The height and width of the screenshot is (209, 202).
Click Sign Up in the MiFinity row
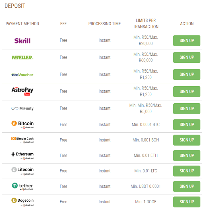pos(187,108)
